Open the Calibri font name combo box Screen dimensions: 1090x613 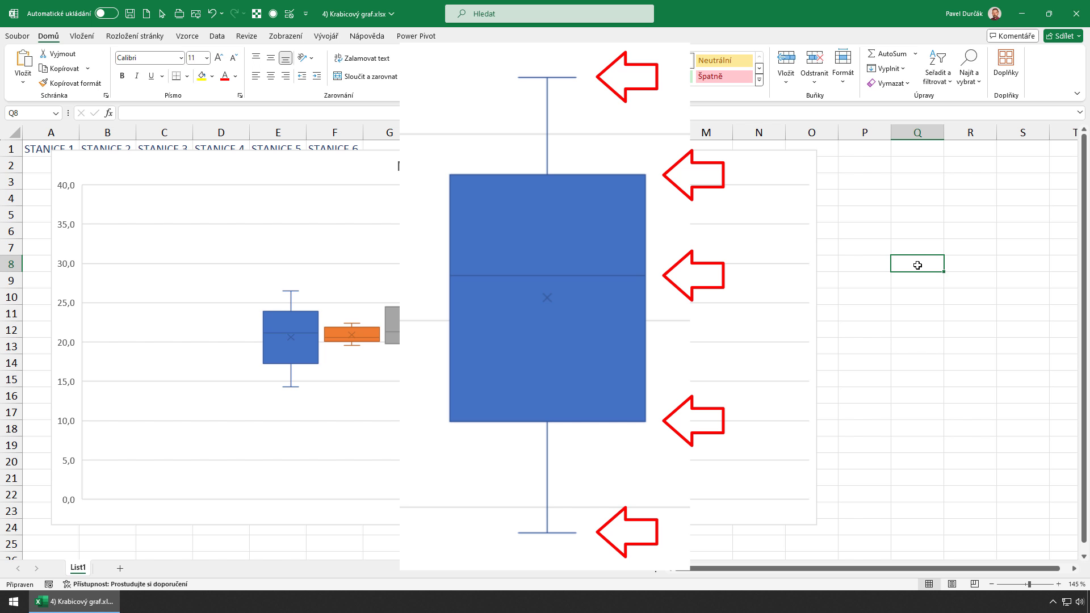point(150,58)
